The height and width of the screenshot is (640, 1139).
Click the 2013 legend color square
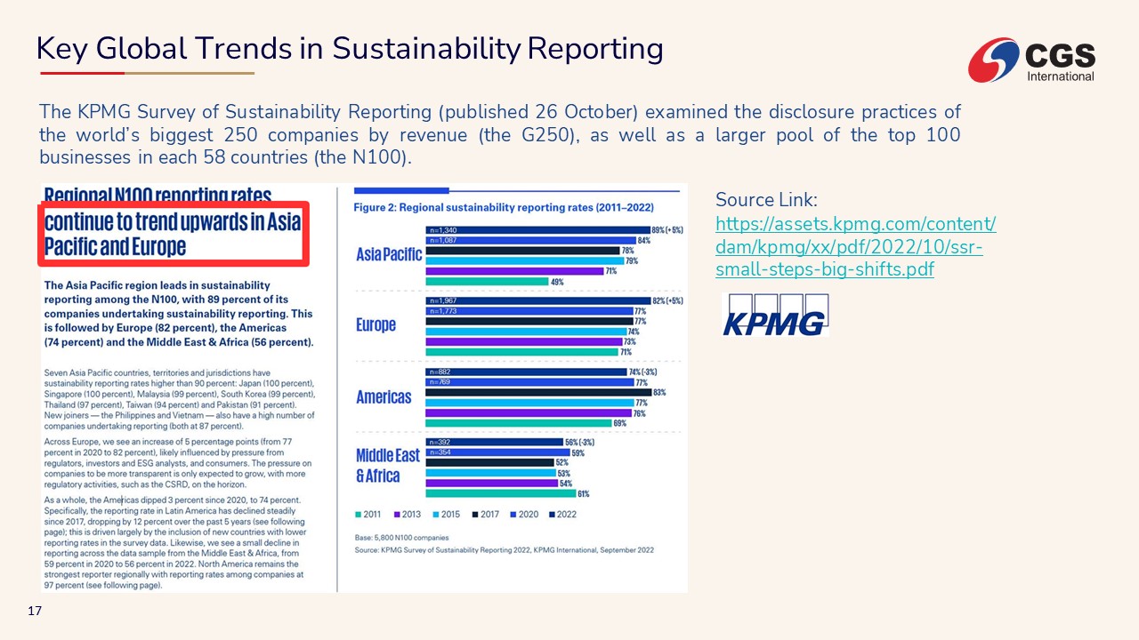pyautogui.click(x=397, y=514)
